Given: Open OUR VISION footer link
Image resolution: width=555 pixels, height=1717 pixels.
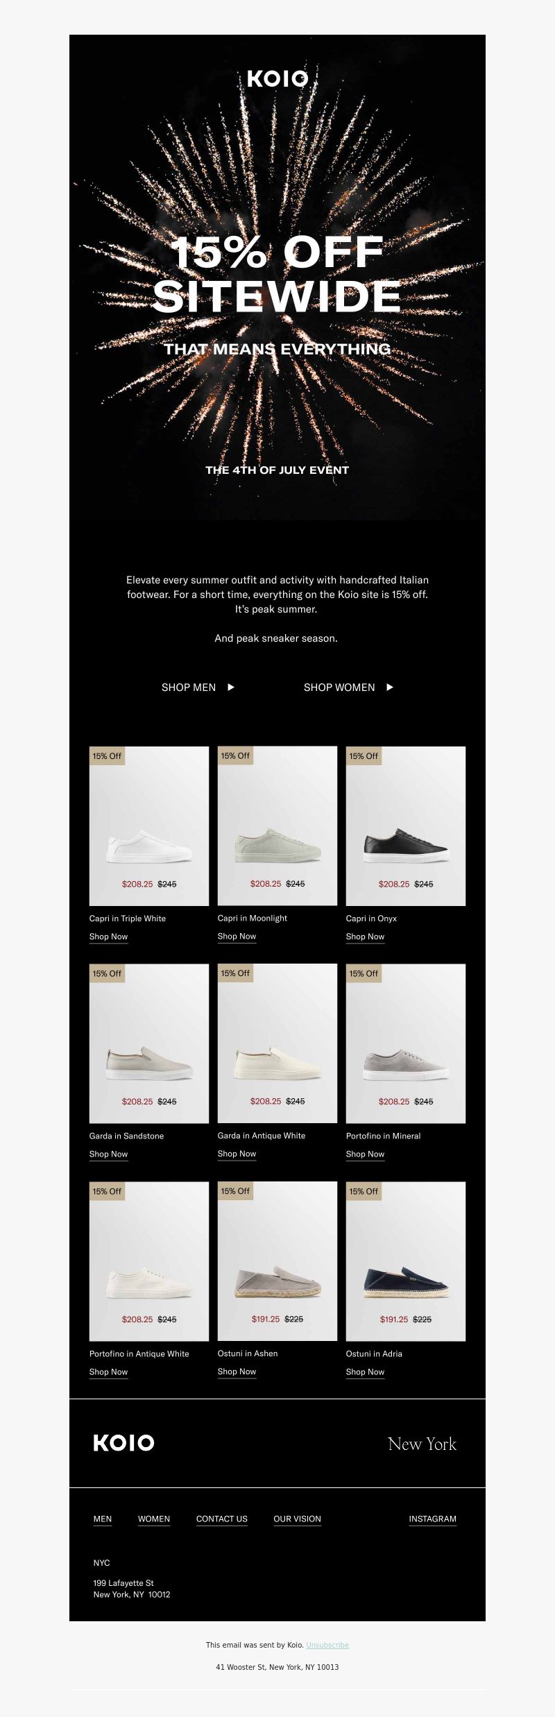Looking at the screenshot, I should tap(298, 1519).
